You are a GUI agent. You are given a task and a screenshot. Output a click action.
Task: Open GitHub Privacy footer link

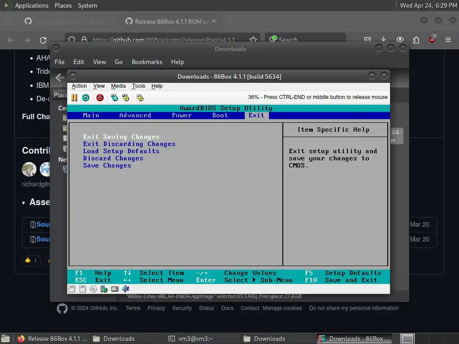pos(156,308)
